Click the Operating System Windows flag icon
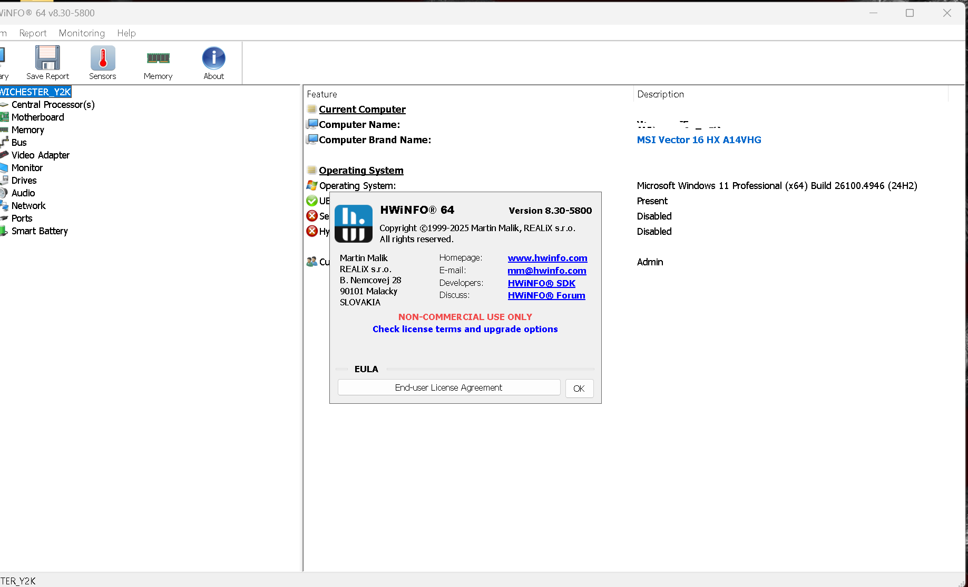The image size is (968, 587). 312,185
